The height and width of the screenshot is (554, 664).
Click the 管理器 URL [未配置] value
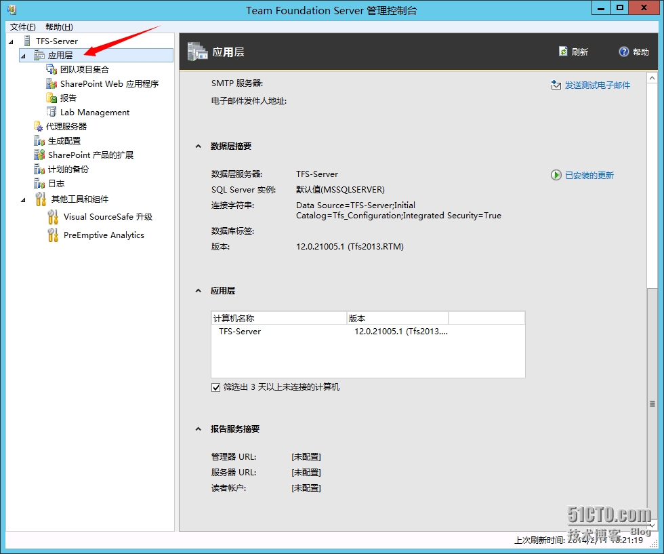click(x=306, y=456)
